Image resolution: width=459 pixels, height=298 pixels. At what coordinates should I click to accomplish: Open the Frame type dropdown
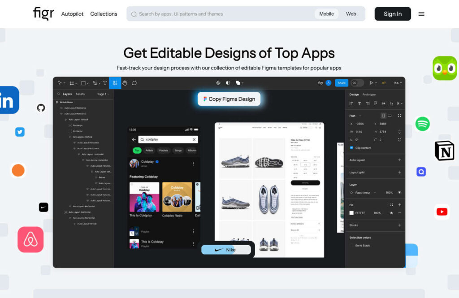(x=355, y=116)
